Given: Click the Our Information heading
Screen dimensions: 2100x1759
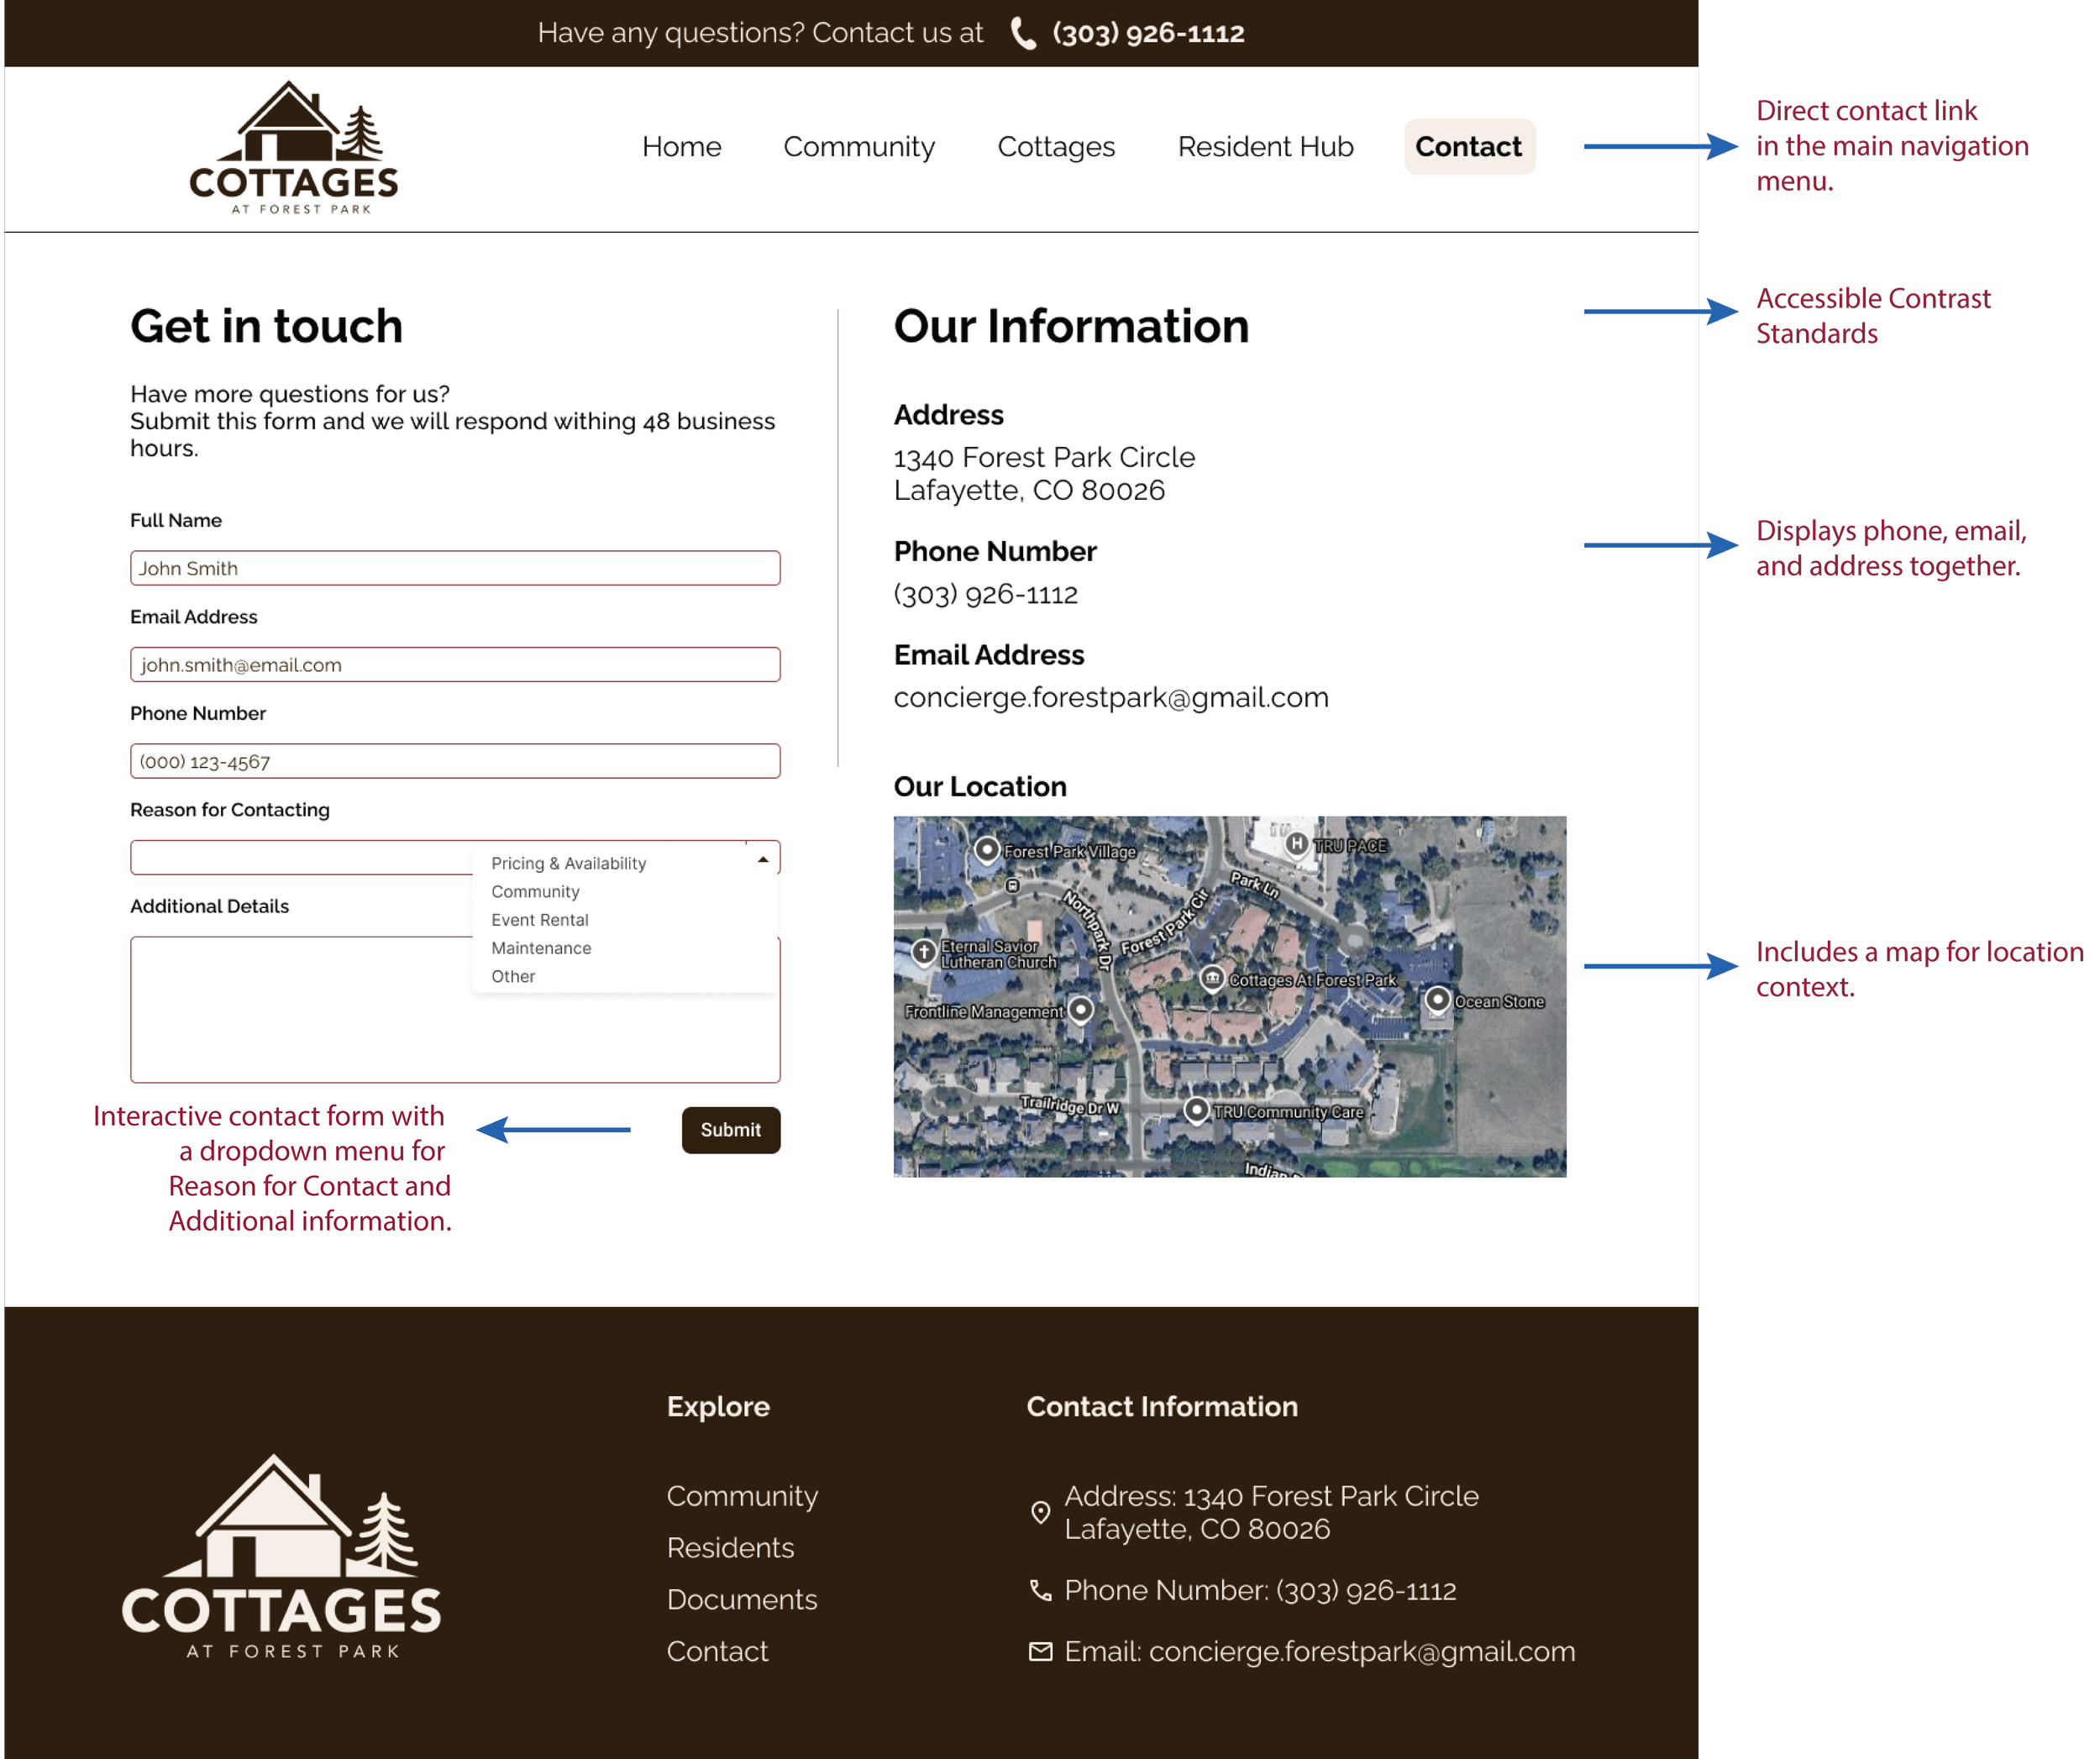Looking at the screenshot, I should [1070, 326].
